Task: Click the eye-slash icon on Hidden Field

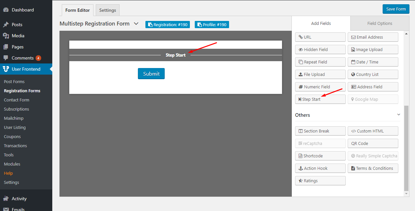Action: [301, 50]
